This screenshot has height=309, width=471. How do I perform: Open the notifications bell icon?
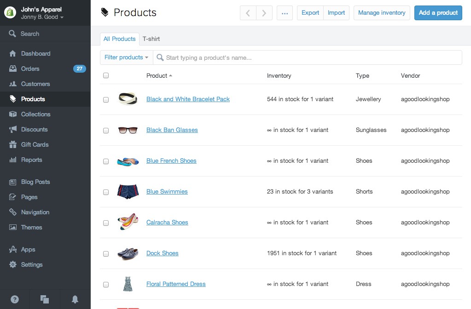tap(75, 299)
